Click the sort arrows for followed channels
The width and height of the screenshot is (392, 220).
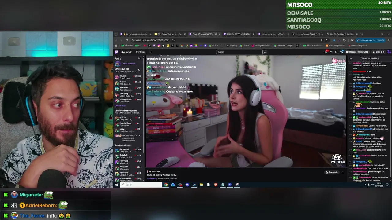(139, 70)
